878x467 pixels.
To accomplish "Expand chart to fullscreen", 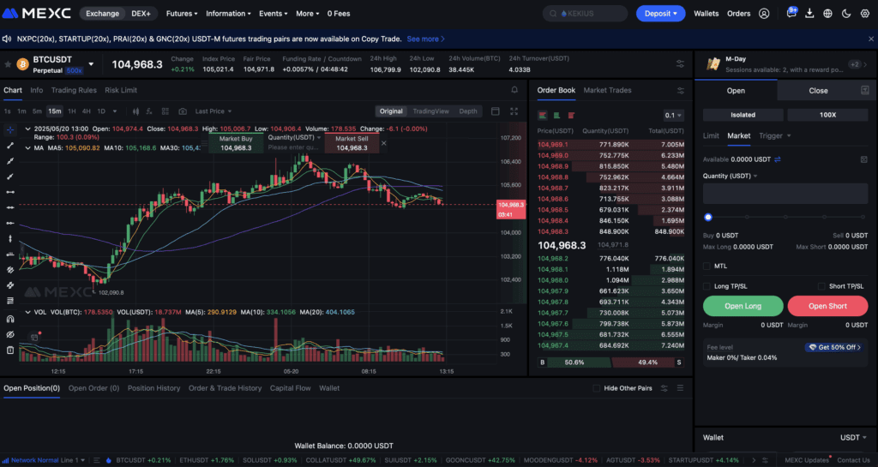I will pos(514,111).
